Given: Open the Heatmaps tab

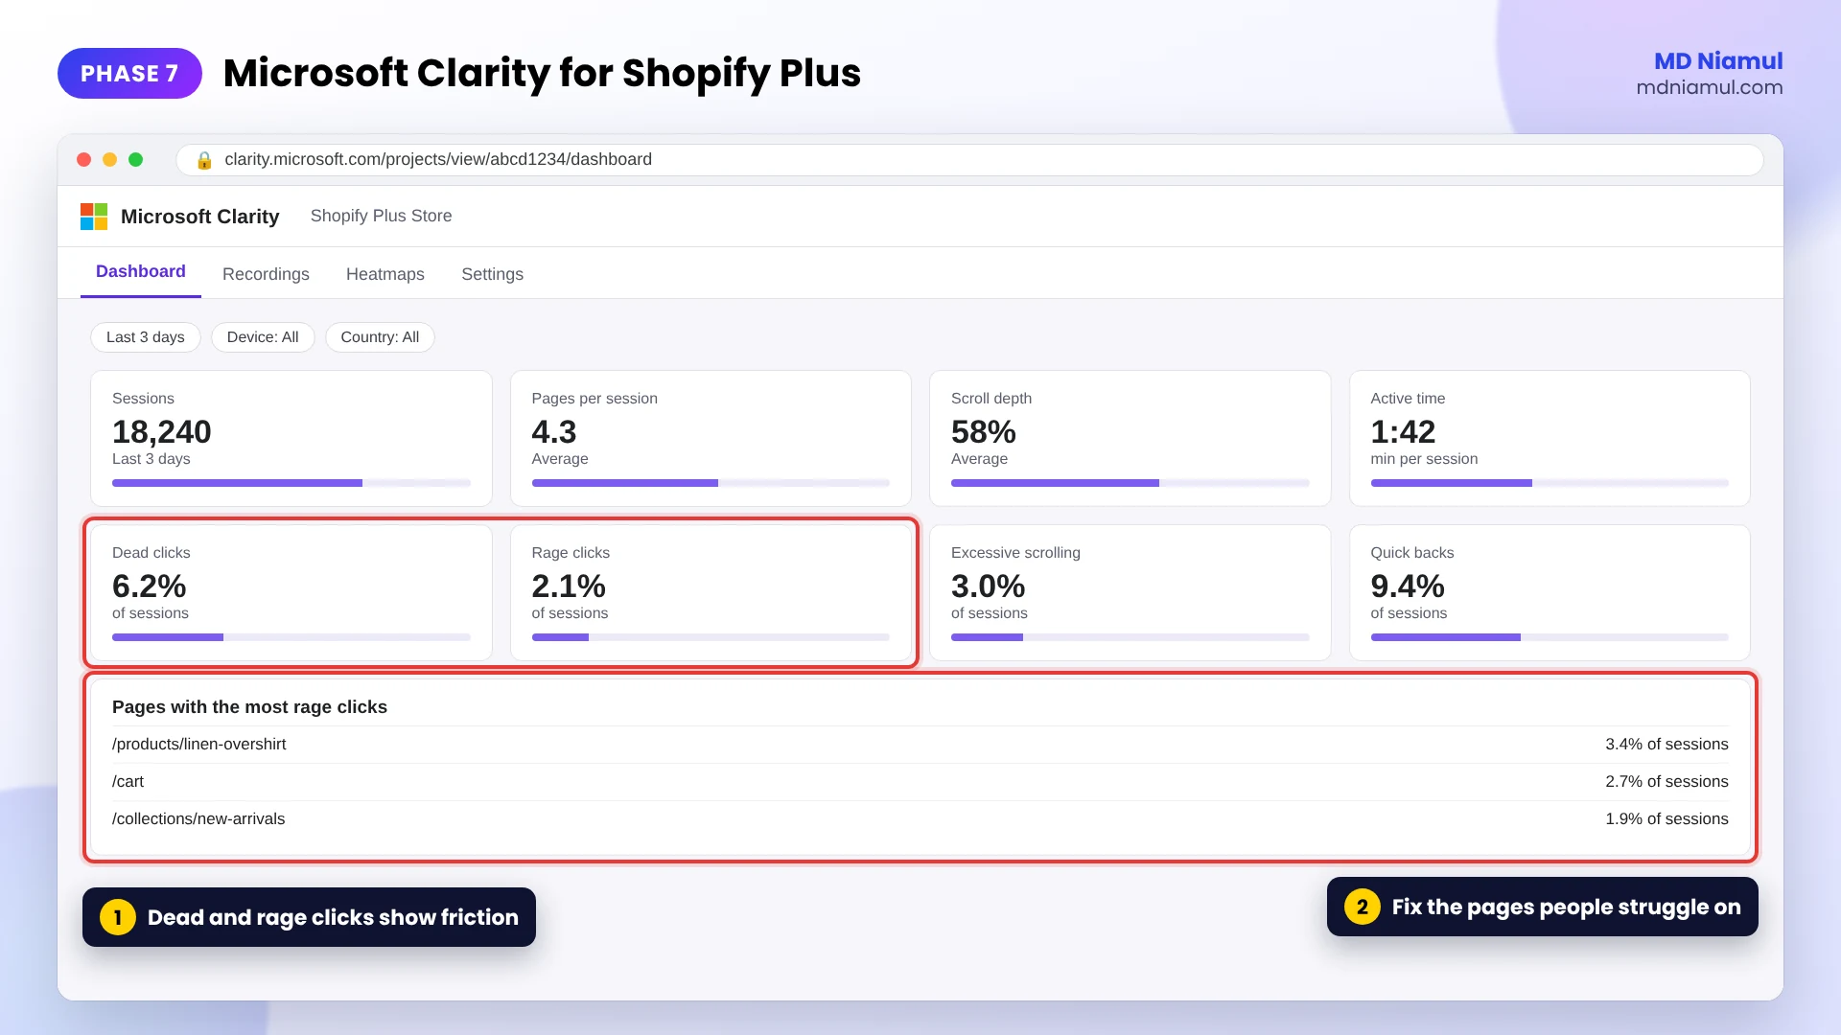Looking at the screenshot, I should coord(385,274).
